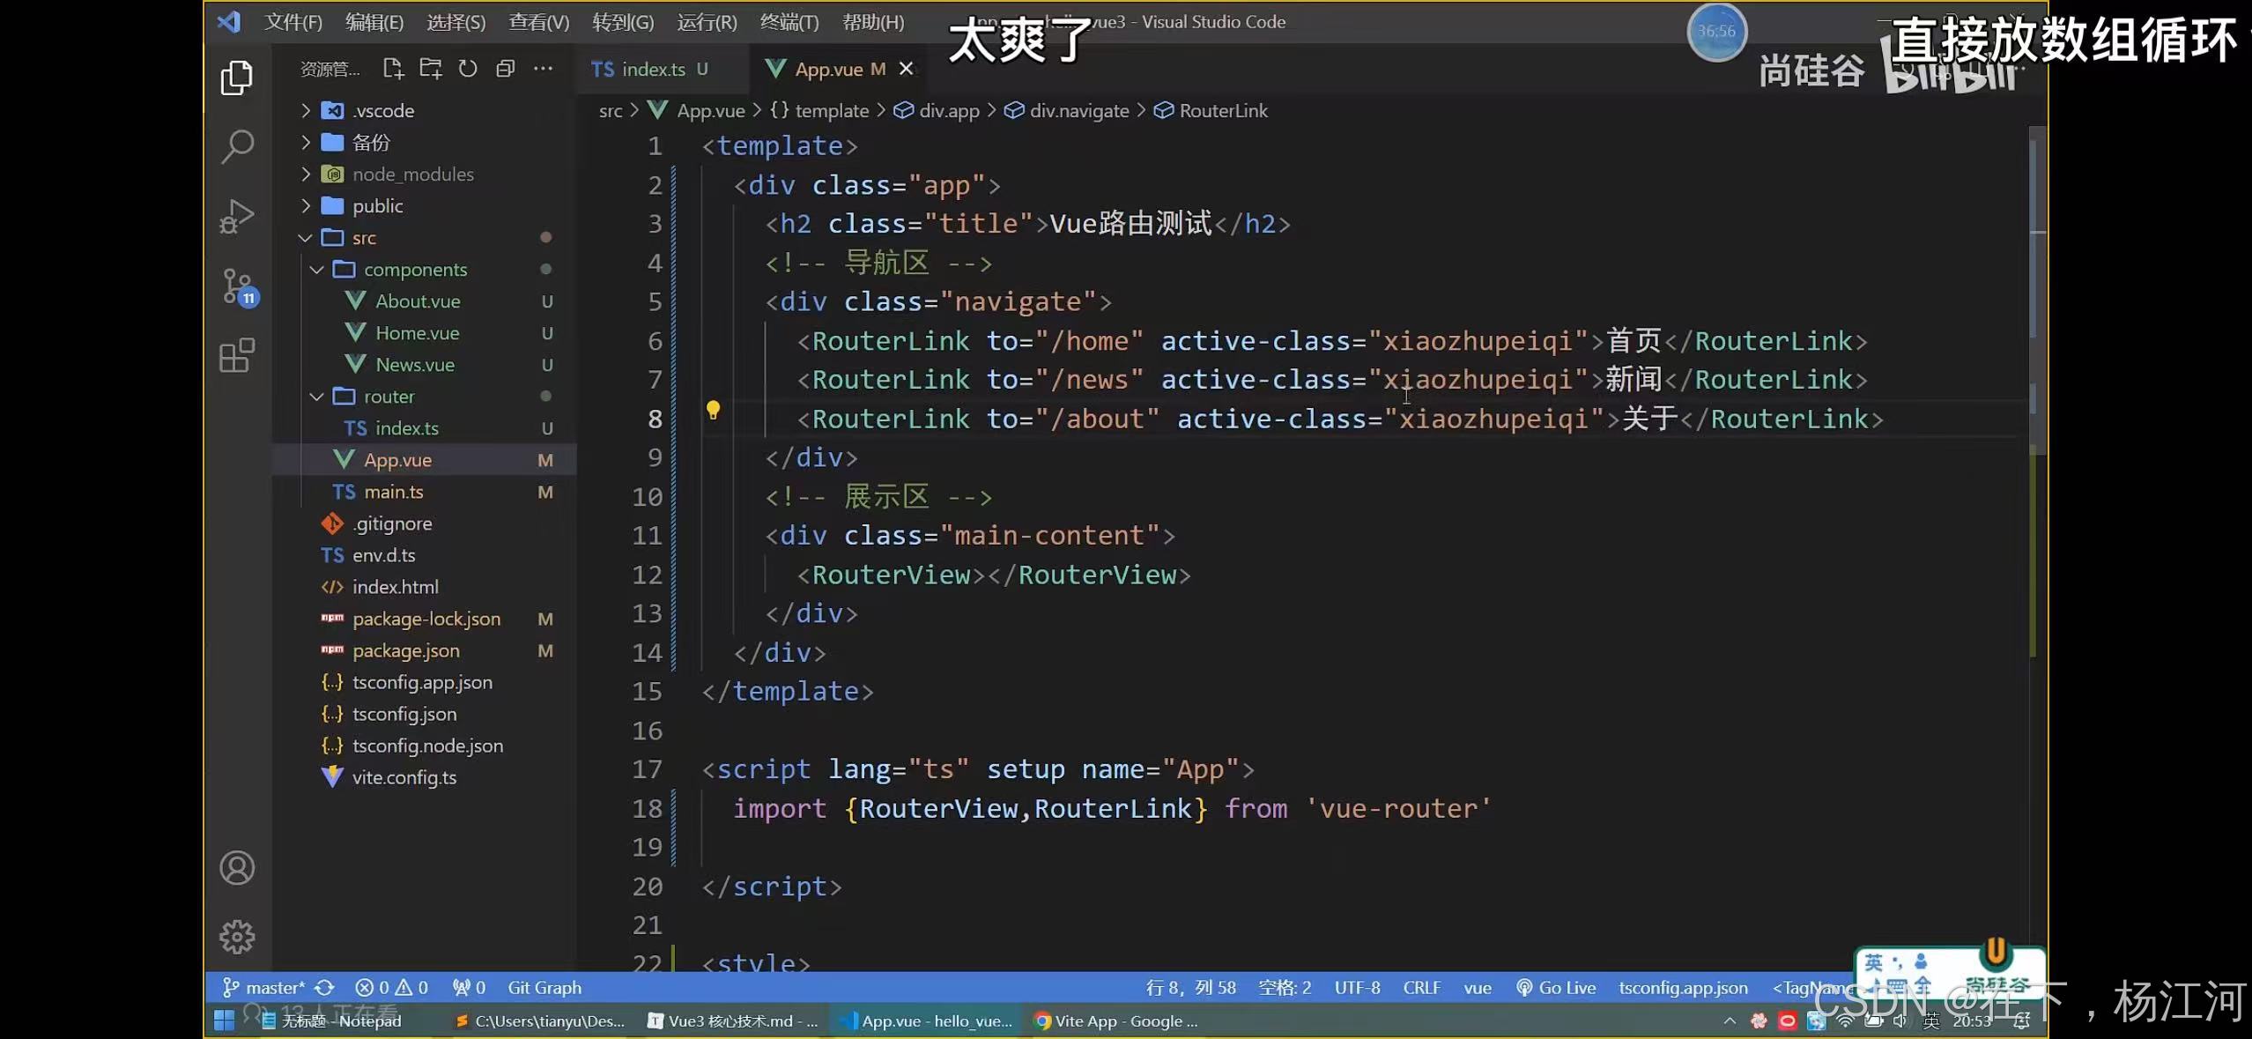Open the 编辑(E) menu
The height and width of the screenshot is (1039, 2252).
click(374, 22)
